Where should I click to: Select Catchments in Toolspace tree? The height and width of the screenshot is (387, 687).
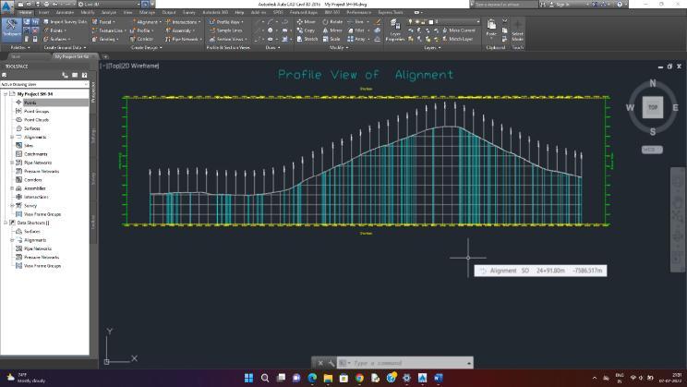click(x=35, y=154)
